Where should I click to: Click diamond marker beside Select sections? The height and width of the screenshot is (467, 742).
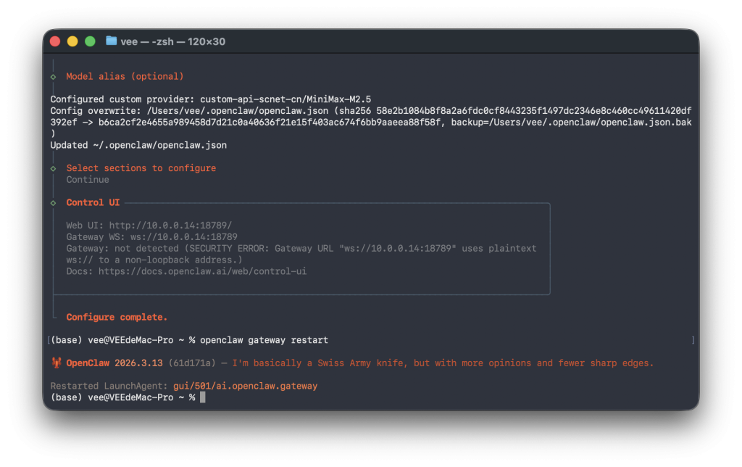coord(54,168)
